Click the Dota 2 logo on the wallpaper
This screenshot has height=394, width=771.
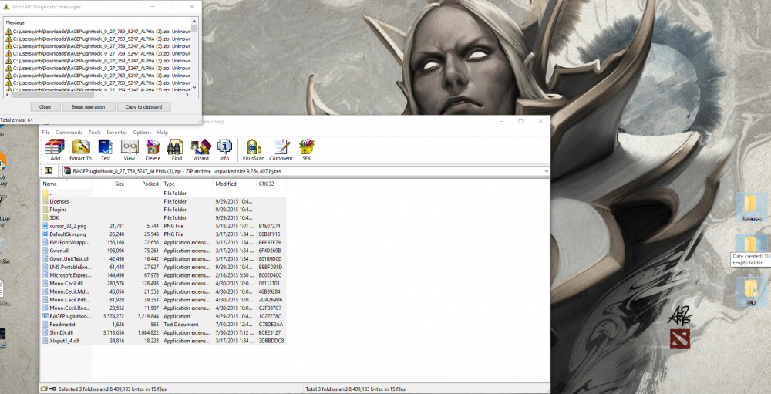point(679,339)
